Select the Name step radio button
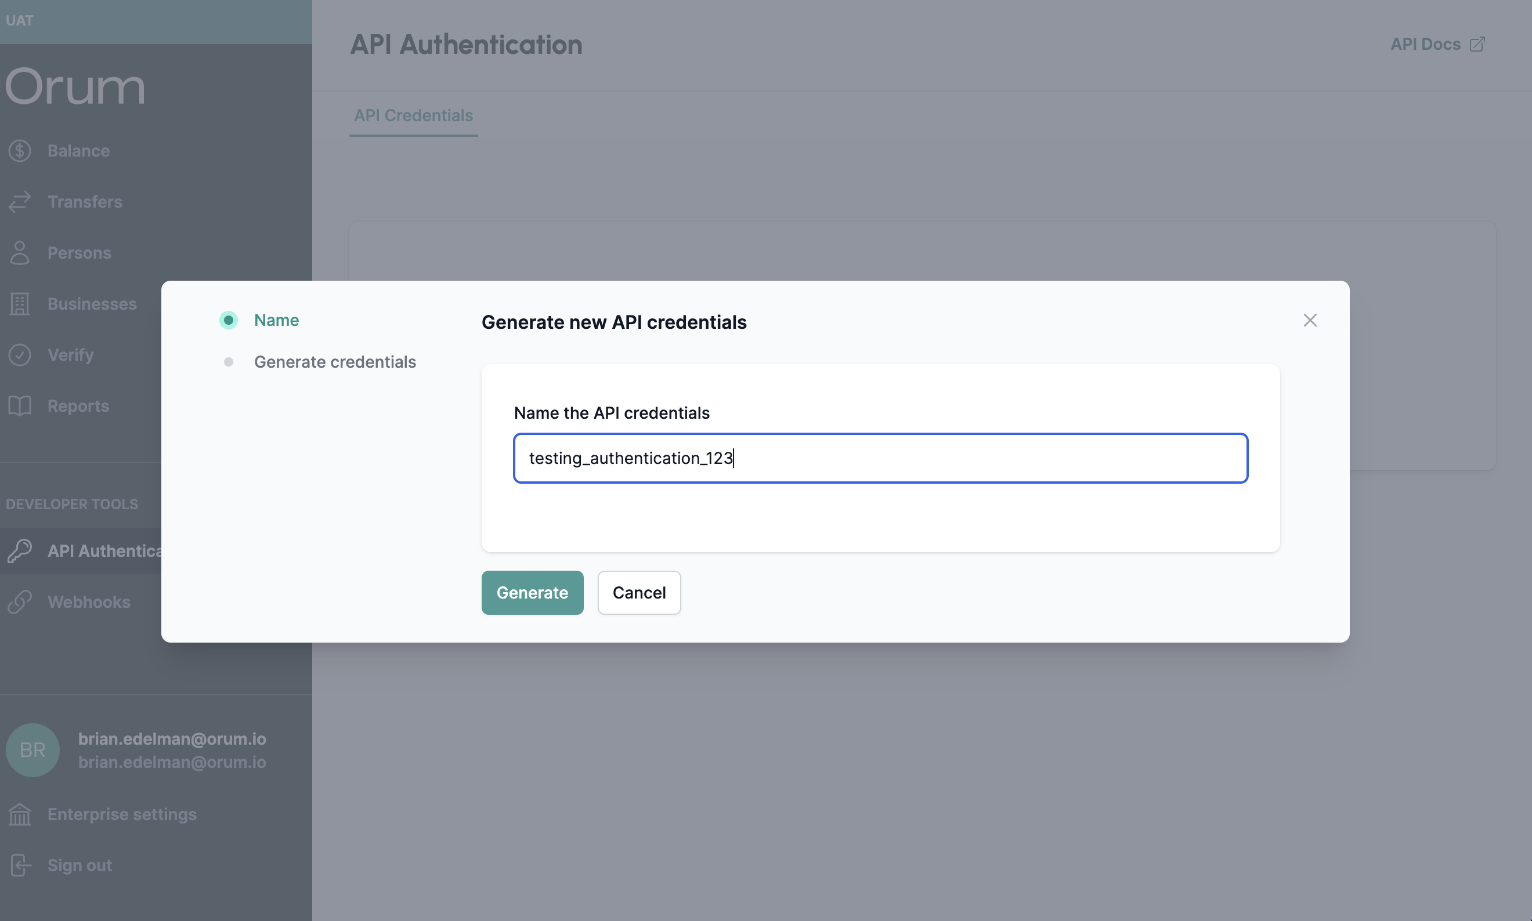The image size is (1532, 921). [227, 320]
